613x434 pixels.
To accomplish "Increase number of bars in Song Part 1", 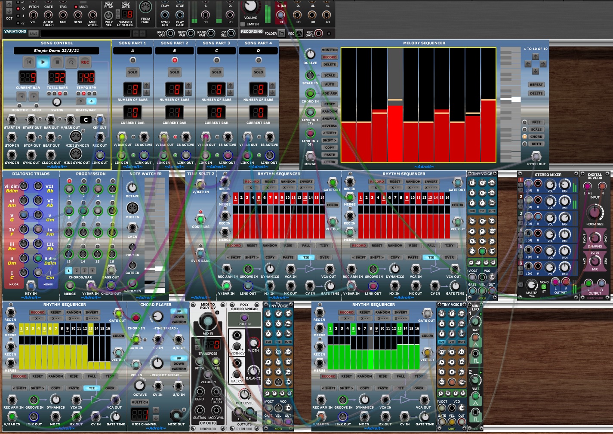I will point(147,86).
